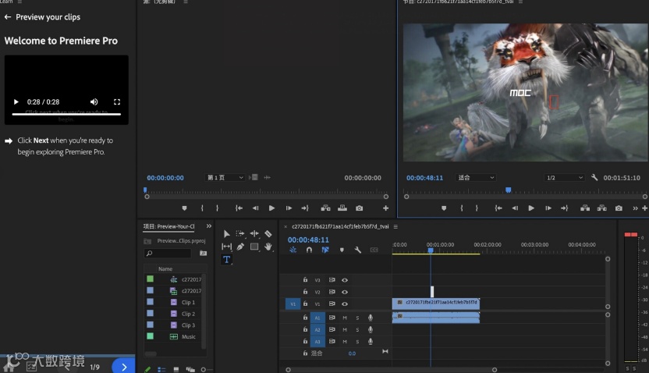Viewport: 649px width, 373px height.
Task: Select the Track Select Forward tool
Action: click(240, 233)
